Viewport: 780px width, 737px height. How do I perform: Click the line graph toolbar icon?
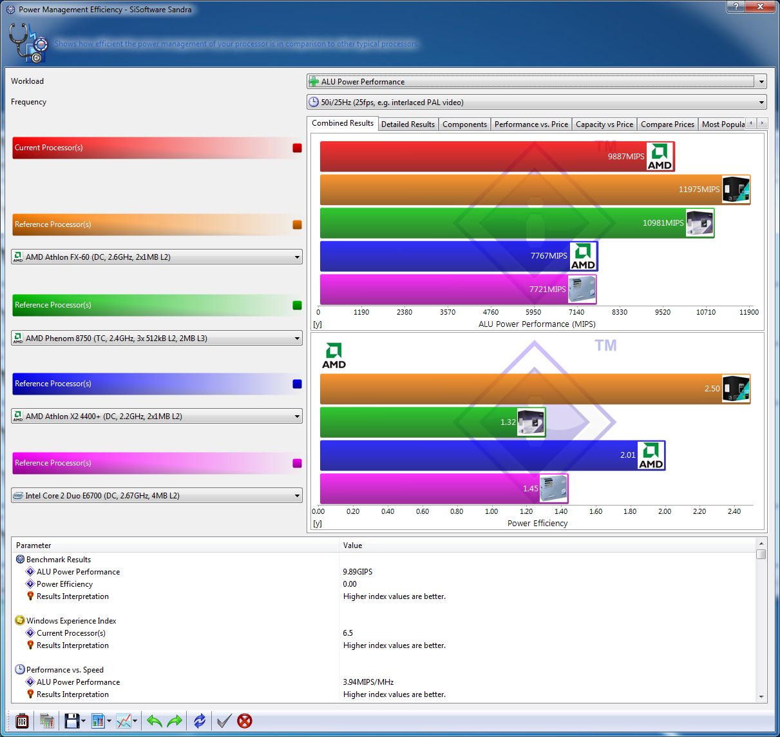[124, 720]
